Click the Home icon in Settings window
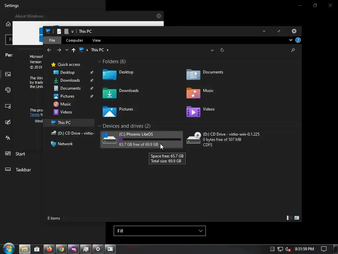Screen dimensions: 338x254 point(8,24)
